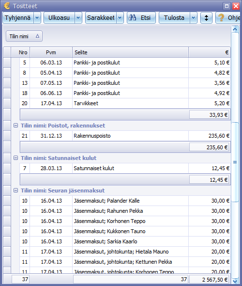
Task: Select Jäsenmaksut; Sarkia Kaarlo row
Action: coord(125,242)
